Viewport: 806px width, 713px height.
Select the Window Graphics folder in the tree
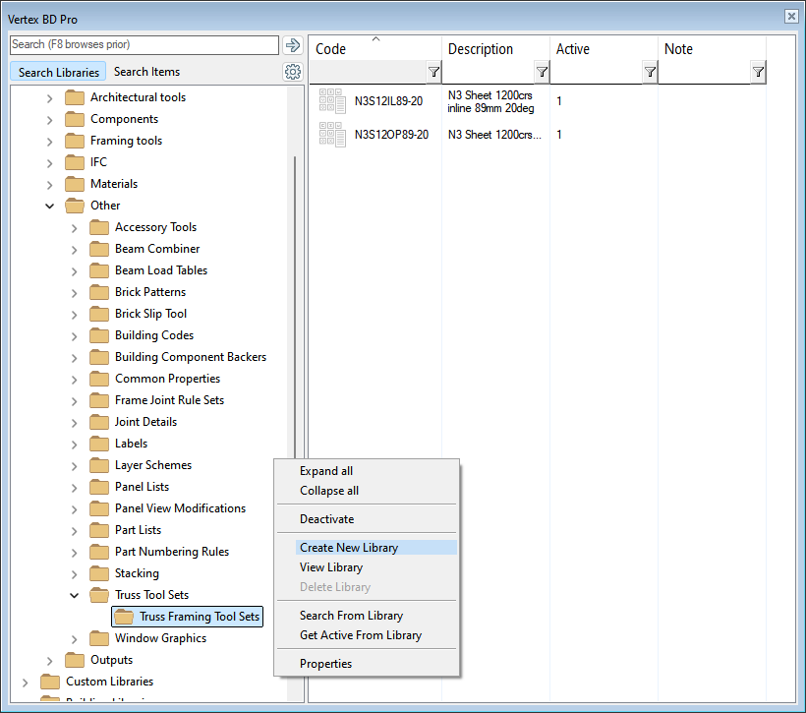(x=160, y=638)
